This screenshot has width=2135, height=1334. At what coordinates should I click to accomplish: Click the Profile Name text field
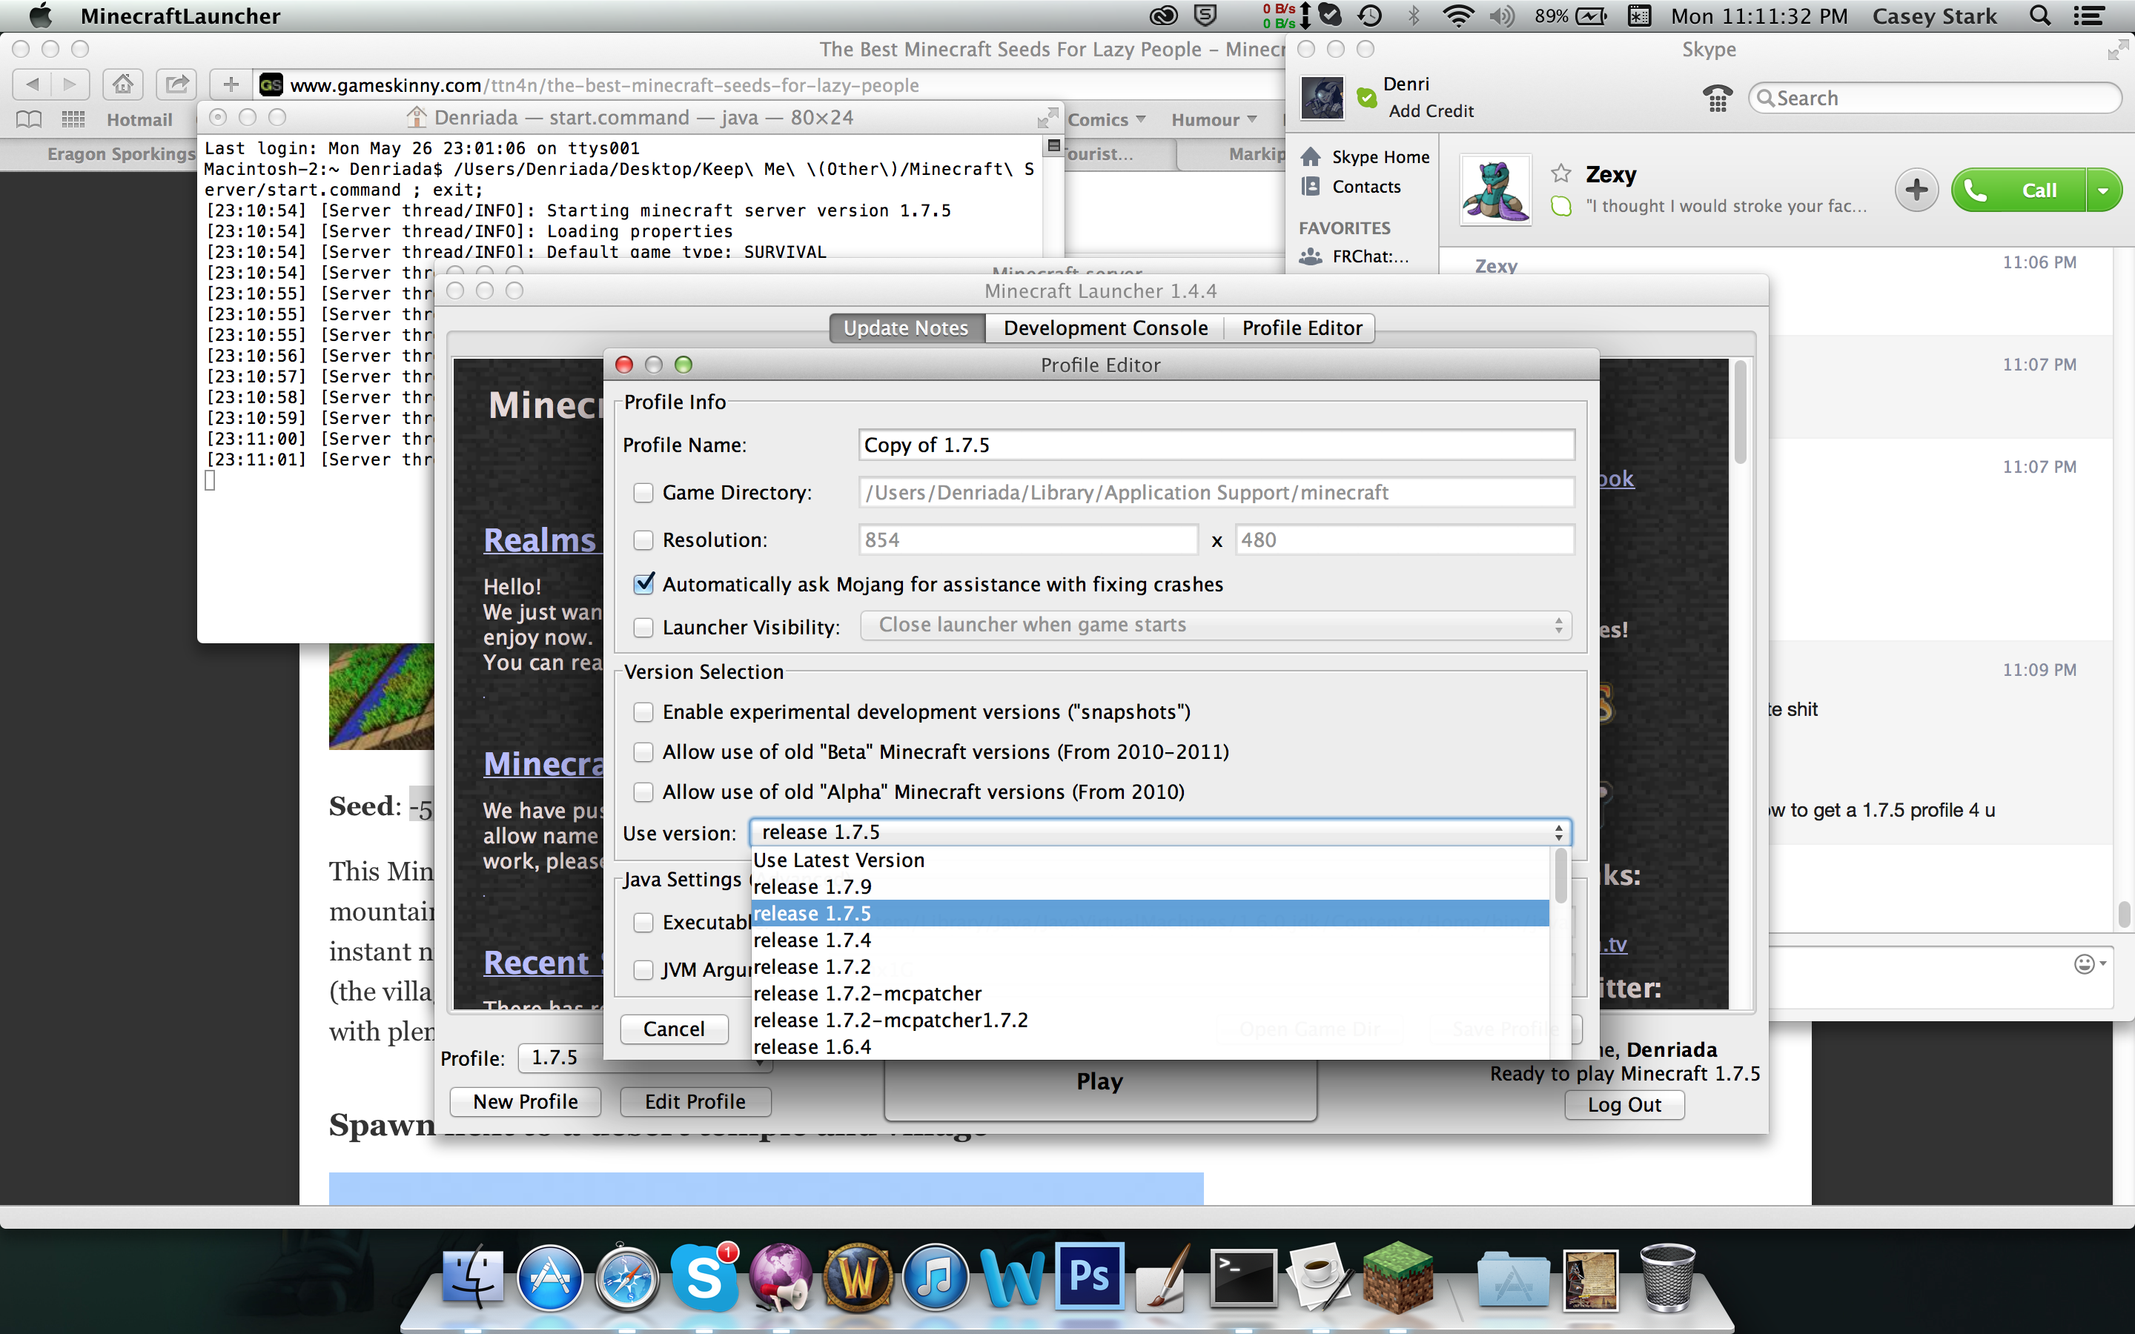point(1216,445)
